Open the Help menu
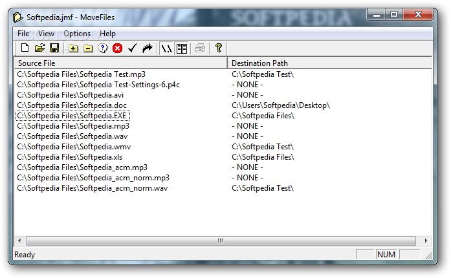The height and width of the screenshot is (278, 451). (107, 34)
